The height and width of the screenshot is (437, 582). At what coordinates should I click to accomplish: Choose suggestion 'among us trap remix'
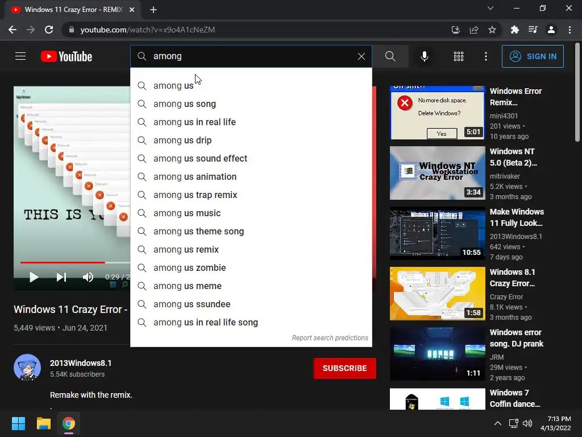coord(251,195)
